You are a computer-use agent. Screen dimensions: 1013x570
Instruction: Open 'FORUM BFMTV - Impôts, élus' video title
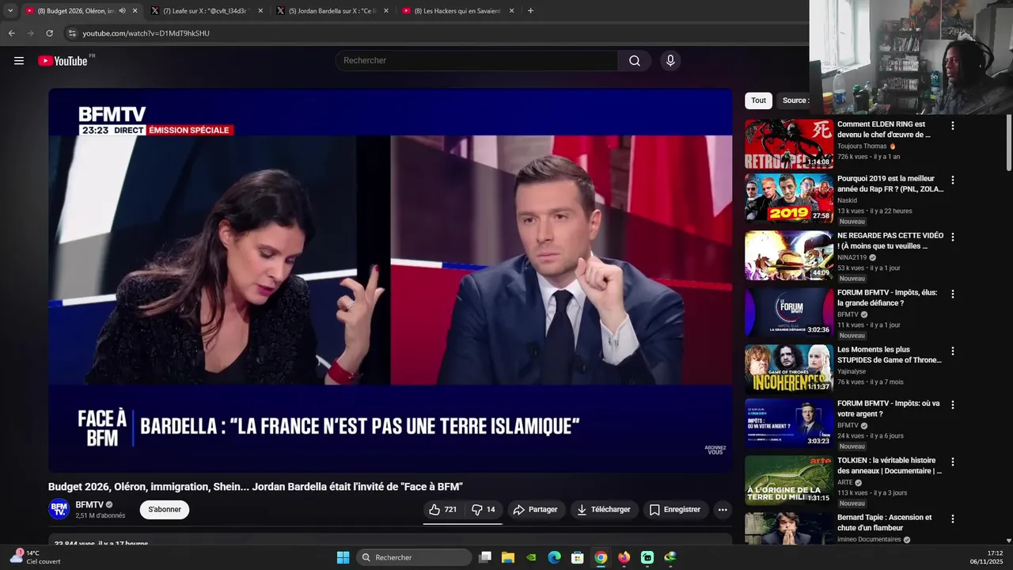(x=887, y=298)
